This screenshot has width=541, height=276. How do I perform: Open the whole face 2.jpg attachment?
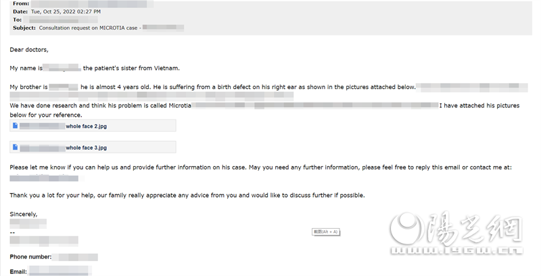coord(93,126)
